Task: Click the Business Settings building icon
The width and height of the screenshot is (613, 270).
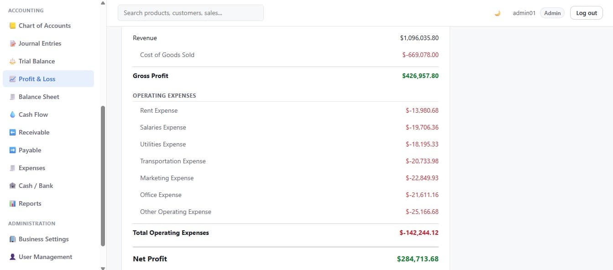Action: click(13, 239)
